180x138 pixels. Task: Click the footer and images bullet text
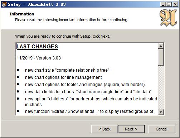(x=85, y=85)
